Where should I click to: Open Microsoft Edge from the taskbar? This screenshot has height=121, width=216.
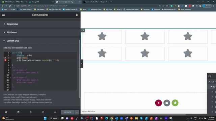(x=107, y=118)
